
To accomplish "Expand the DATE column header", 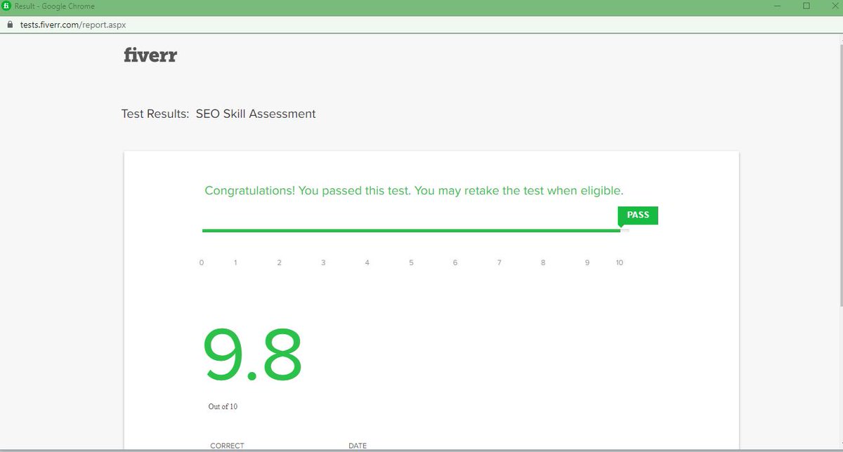I will point(357,445).
